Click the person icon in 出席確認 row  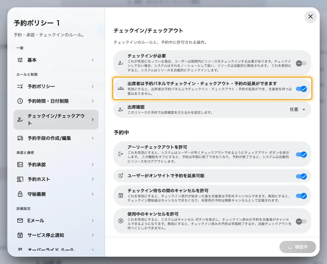(x=121, y=109)
